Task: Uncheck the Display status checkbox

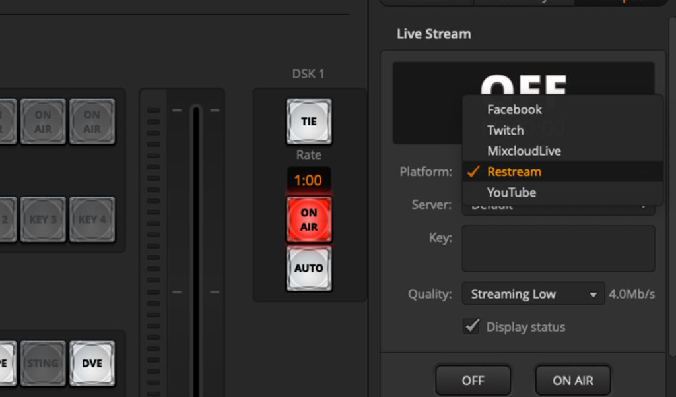Action: coord(471,326)
